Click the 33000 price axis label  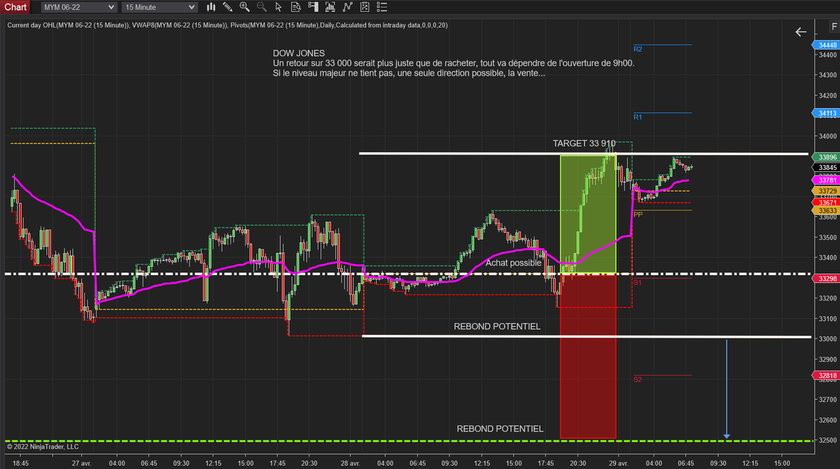coord(827,339)
